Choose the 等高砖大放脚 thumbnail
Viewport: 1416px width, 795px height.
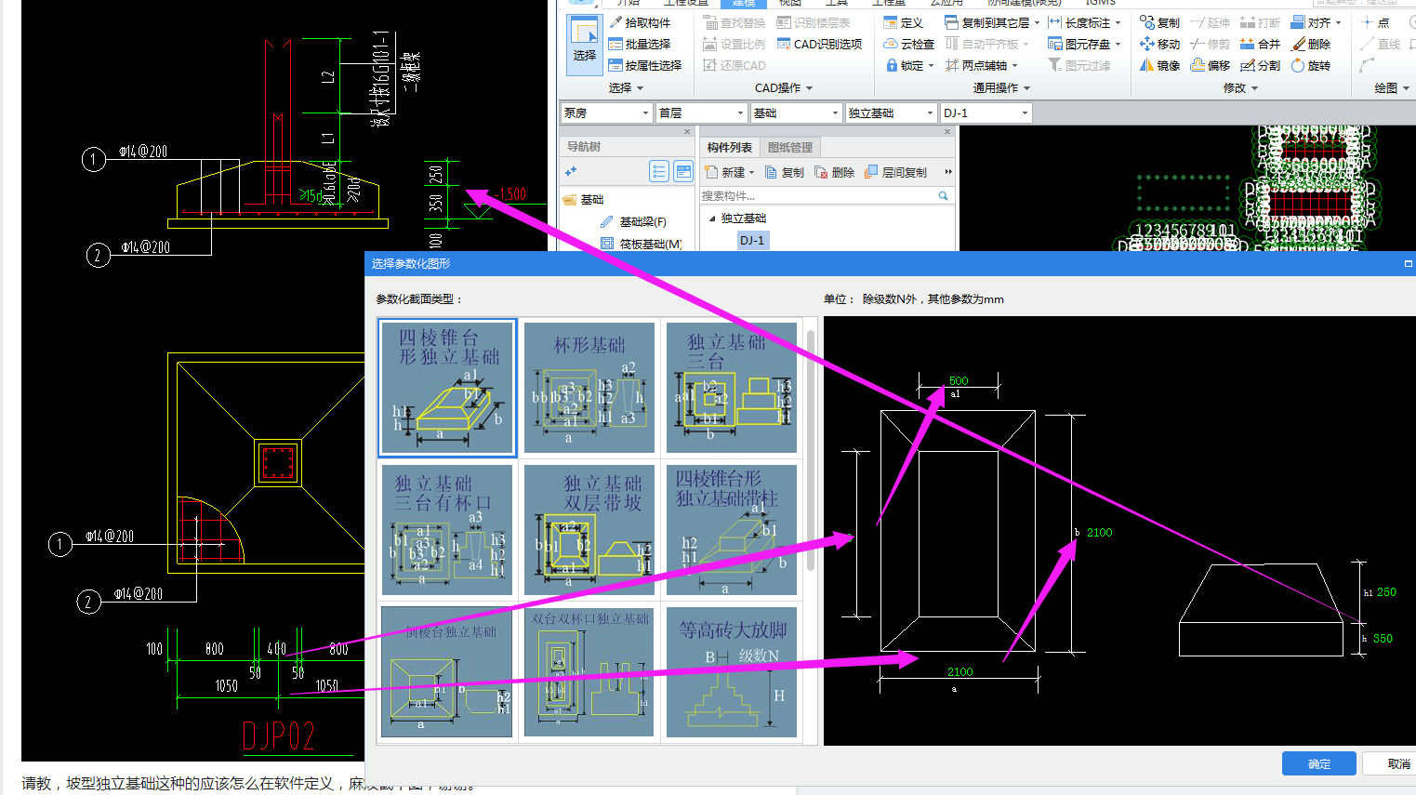(732, 672)
